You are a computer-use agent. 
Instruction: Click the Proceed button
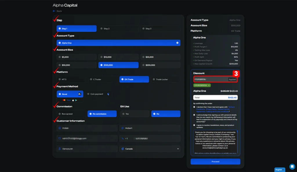click(x=215, y=162)
